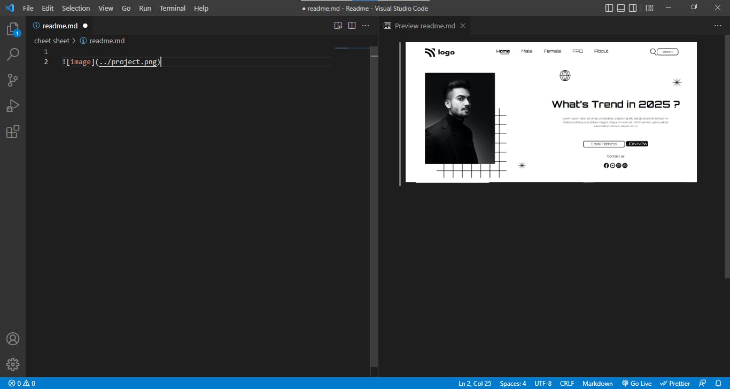Open the Source Control view
The image size is (730, 389).
(x=13, y=80)
